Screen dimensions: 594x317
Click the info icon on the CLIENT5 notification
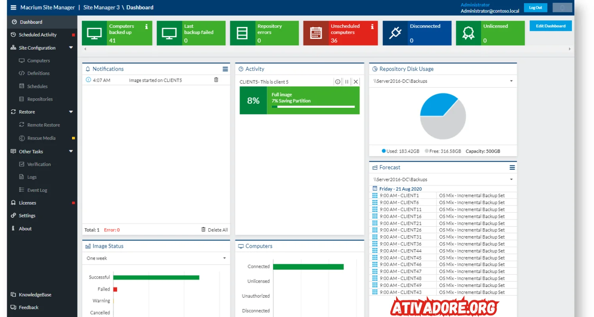pos(88,80)
